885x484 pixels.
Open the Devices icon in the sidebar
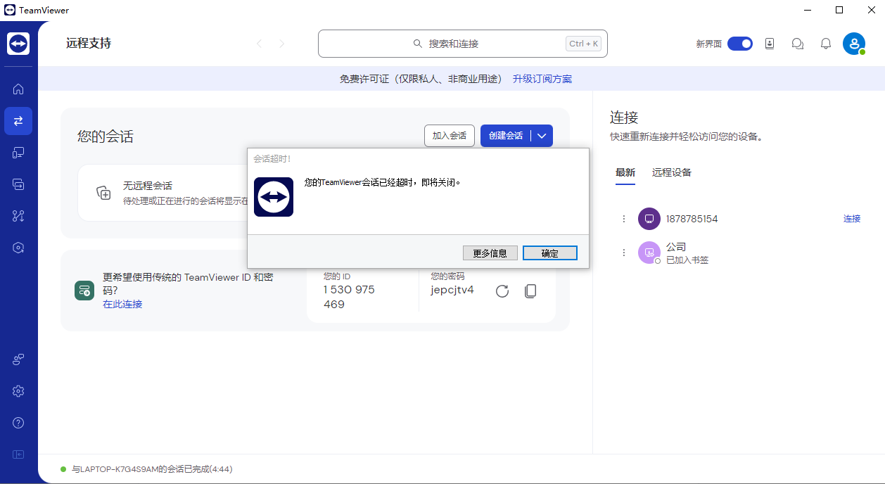tap(18, 153)
